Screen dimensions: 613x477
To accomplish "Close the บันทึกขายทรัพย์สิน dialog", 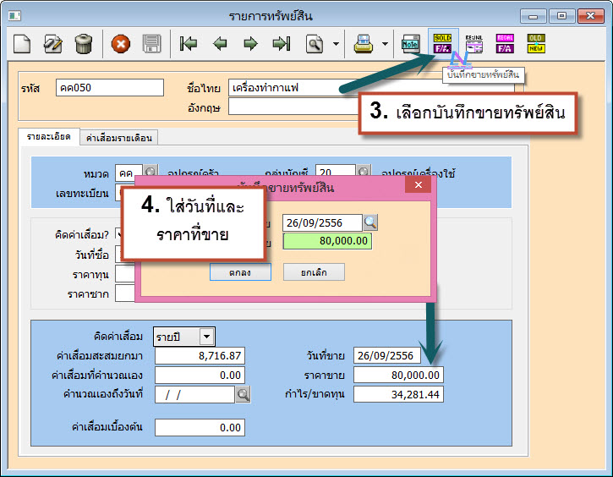I will tap(418, 184).
